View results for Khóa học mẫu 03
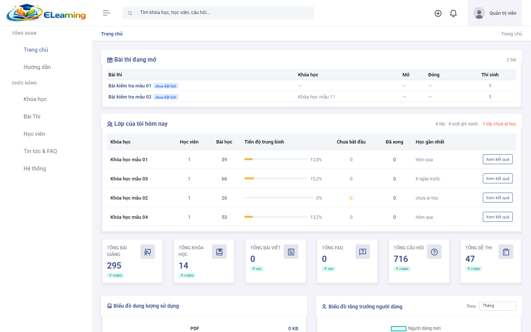 point(498,179)
